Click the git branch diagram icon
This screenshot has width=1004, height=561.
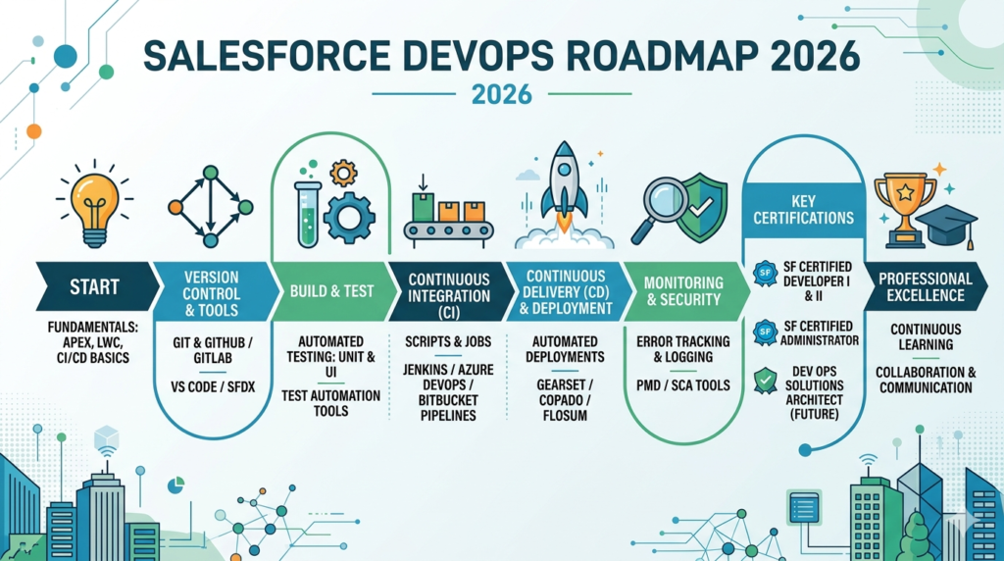(x=210, y=207)
